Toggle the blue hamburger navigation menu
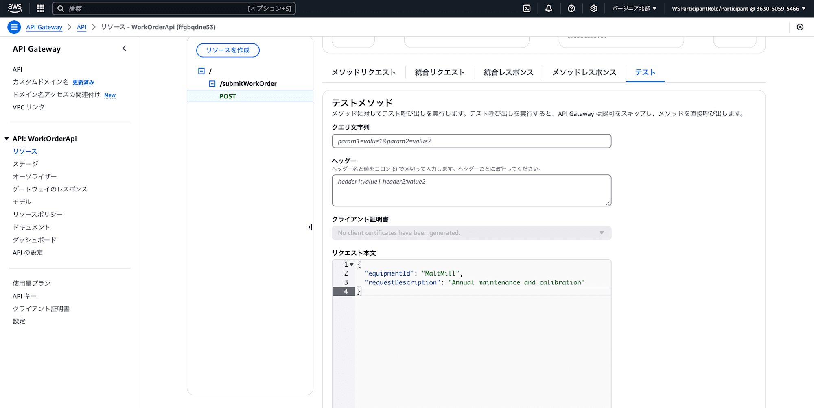 point(14,27)
